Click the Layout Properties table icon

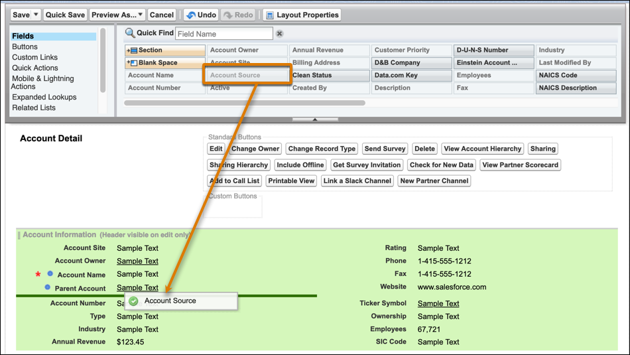pyautogui.click(x=270, y=15)
